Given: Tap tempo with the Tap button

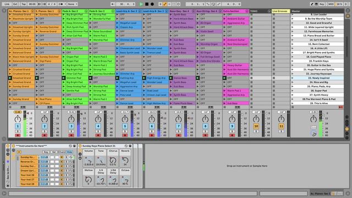Looking at the screenshot, I should pyautogui.click(x=24, y=4).
